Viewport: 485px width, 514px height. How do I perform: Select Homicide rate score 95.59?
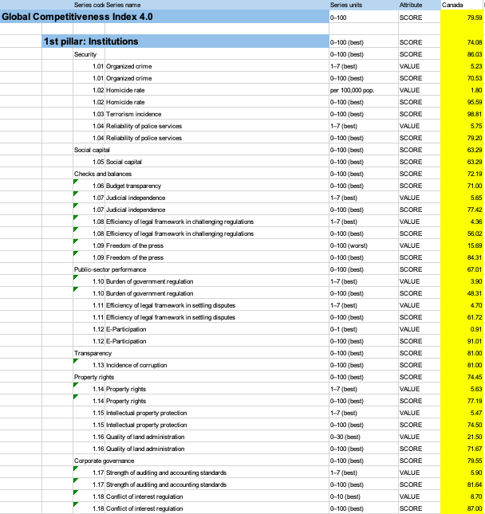coord(462,102)
